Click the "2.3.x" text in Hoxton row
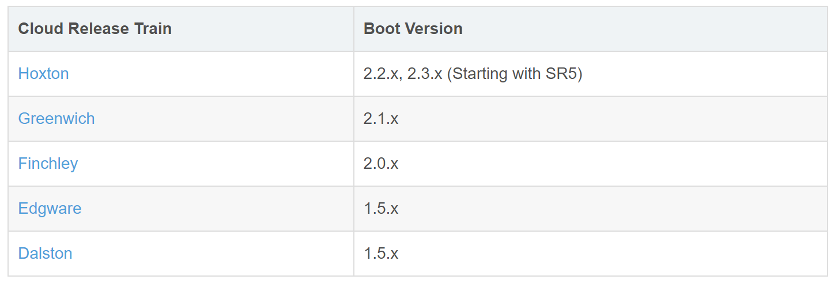The width and height of the screenshot is (838, 287). tap(426, 74)
